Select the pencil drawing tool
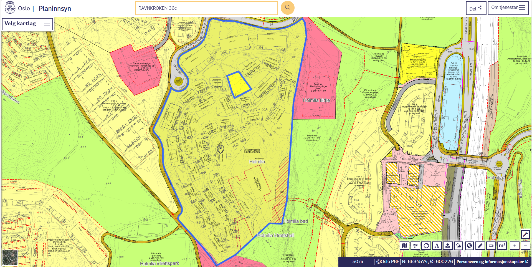Viewport: 532px width, 267px height. tap(480, 246)
